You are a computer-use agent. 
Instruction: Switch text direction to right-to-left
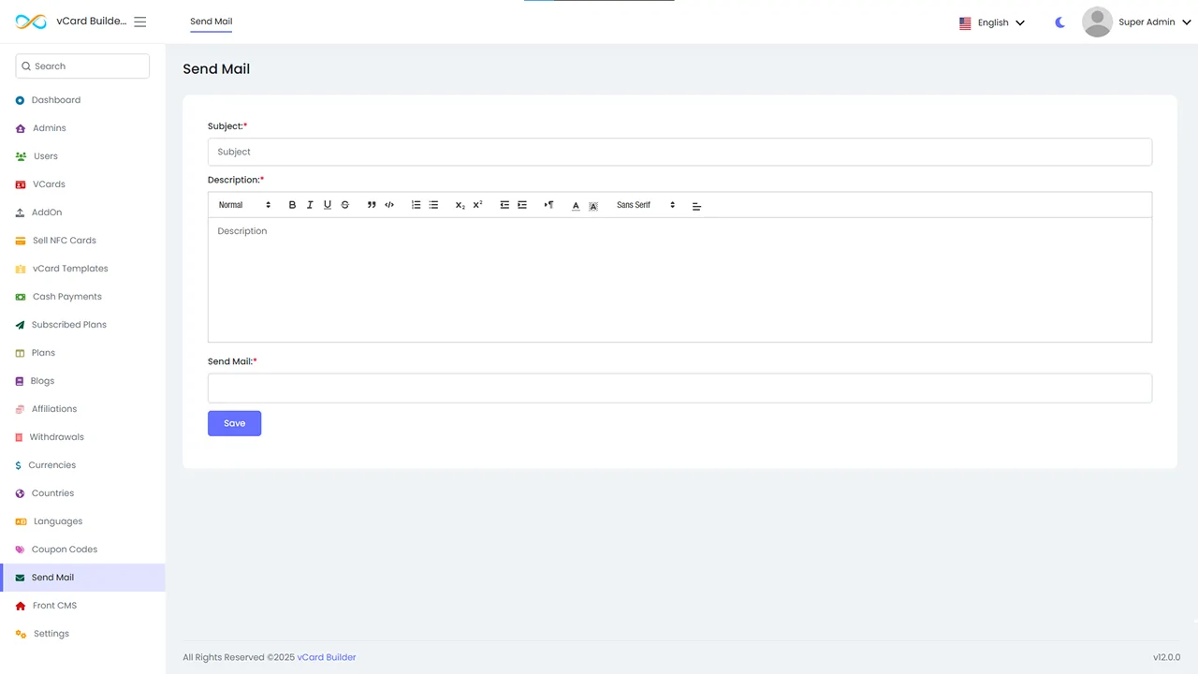tap(548, 205)
